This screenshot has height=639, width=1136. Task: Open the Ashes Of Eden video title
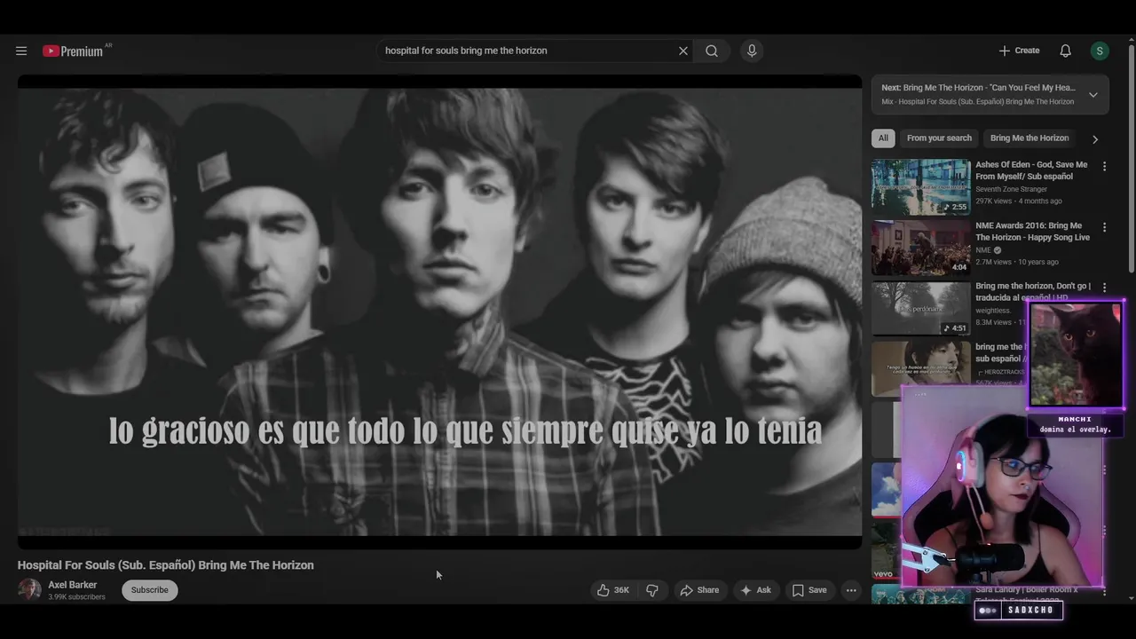[1031, 170]
